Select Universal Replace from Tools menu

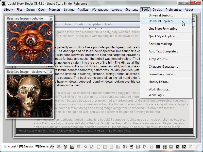pyautogui.click(x=161, y=21)
